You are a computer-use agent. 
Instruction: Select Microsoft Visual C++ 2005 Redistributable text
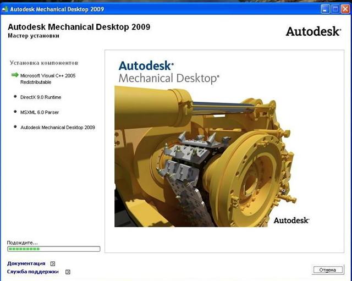pyautogui.click(x=48, y=79)
